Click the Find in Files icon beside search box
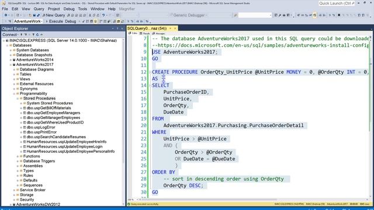This screenshot has width=374, height=210. point(236,15)
